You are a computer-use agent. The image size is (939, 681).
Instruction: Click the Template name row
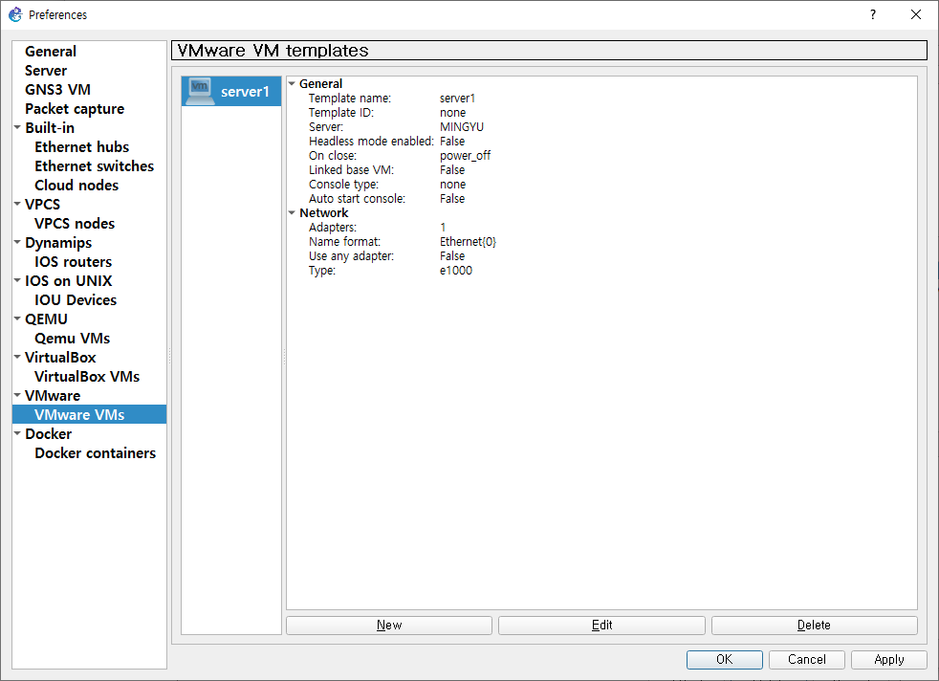pos(601,99)
